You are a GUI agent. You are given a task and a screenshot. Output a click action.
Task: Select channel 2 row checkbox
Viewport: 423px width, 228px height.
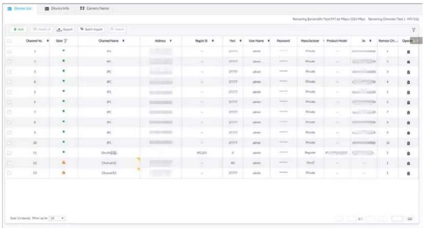coord(9,62)
